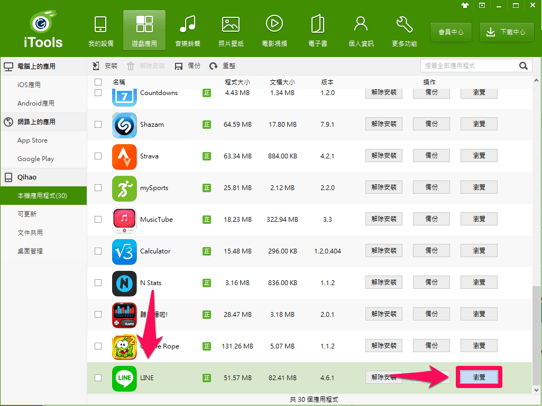Open the desktop management sidebar item
This screenshot has width=542, height=406.
coord(43,251)
